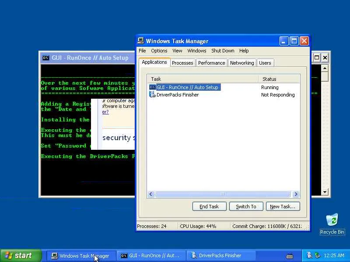This screenshot has width=350, height=262.
Task: Minimize the Task Manager window
Action: 283,41
